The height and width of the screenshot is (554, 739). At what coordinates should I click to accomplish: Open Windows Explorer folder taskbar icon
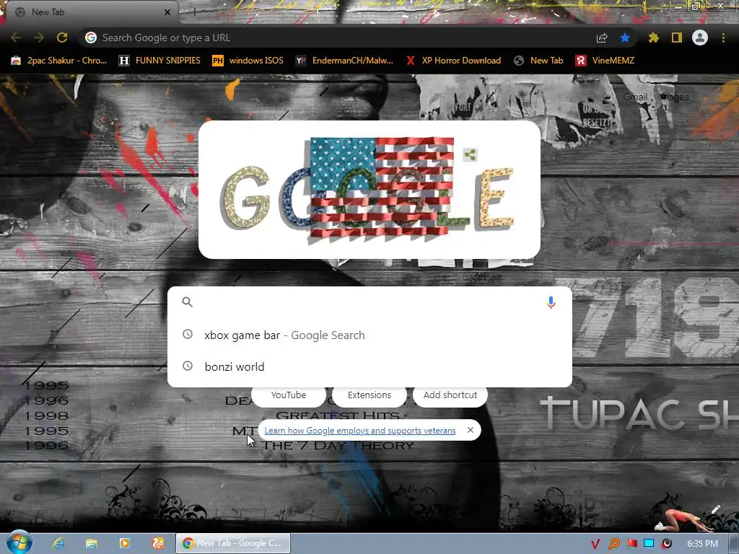92,543
